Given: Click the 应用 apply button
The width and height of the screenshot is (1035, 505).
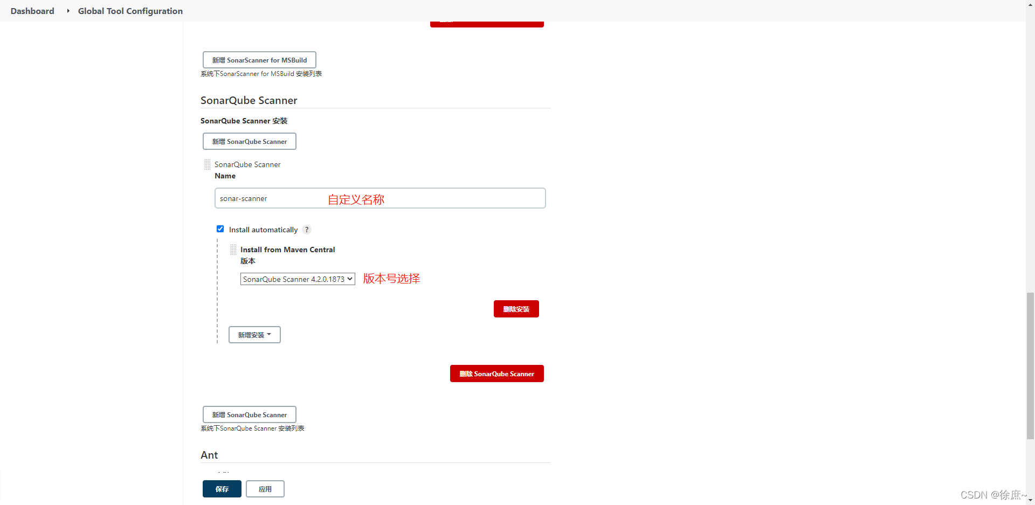Looking at the screenshot, I should [265, 489].
